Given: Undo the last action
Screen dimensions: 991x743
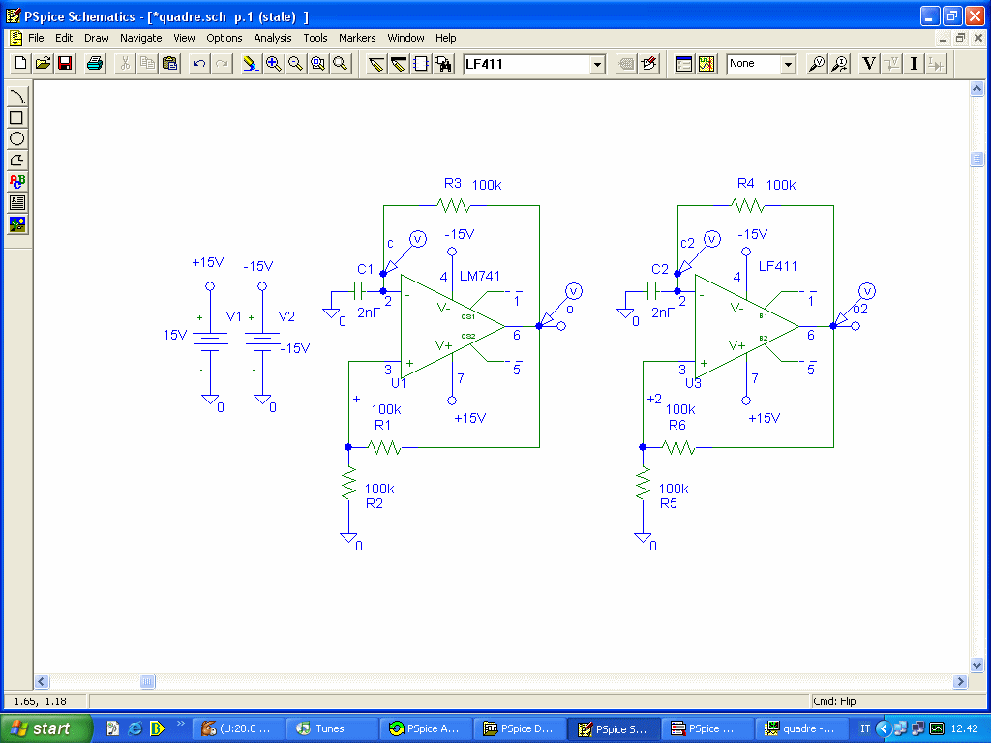Looking at the screenshot, I should pos(199,63).
